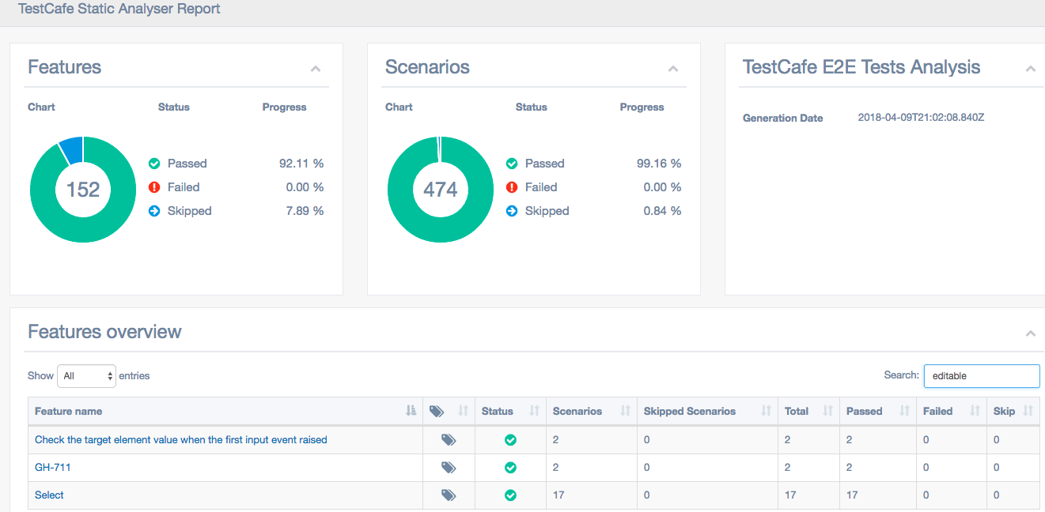This screenshot has height=512, width=1045.
Task: Click the Features Skipped label
Action: [x=190, y=211]
